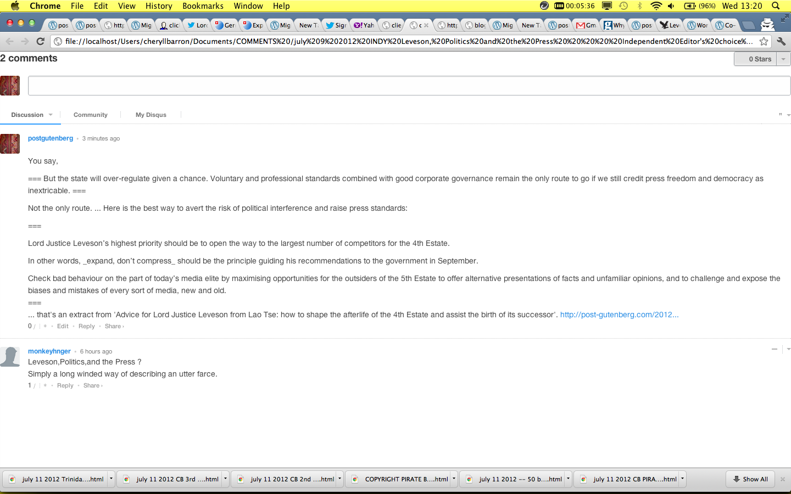The image size is (791, 494).
Task: Click monkeyhnger's default avatar icon
Action: pyautogui.click(x=10, y=357)
